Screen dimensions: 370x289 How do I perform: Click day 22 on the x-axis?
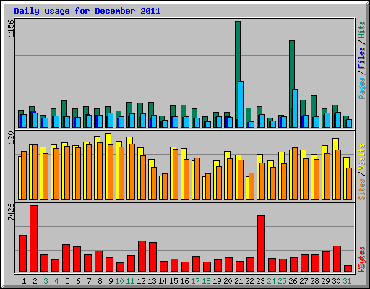(x=249, y=281)
